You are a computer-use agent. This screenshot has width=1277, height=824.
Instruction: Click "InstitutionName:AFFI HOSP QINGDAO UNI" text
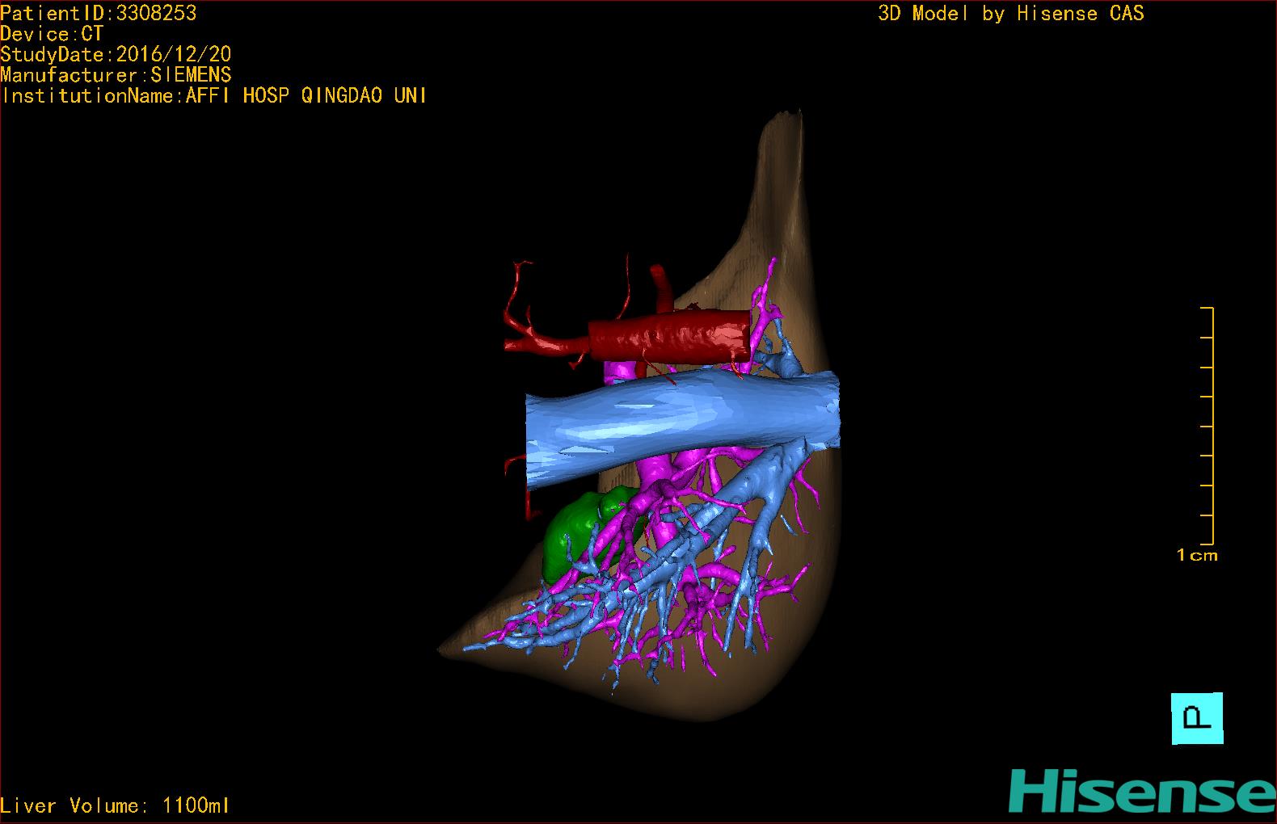click(x=214, y=95)
